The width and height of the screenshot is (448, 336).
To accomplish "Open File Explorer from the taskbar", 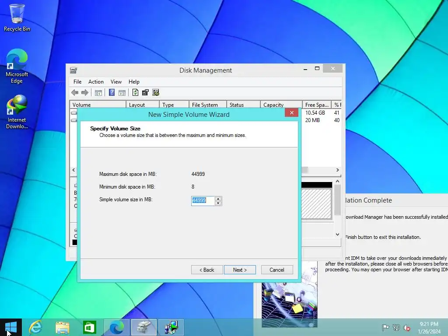I will click(63, 327).
